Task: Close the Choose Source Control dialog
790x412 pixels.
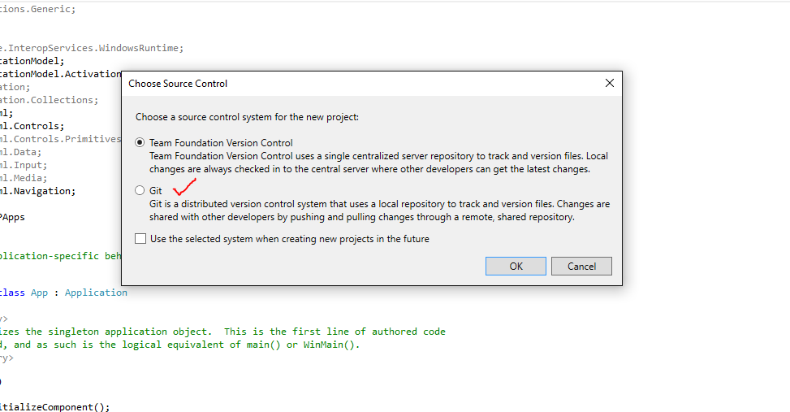Action: pos(610,83)
